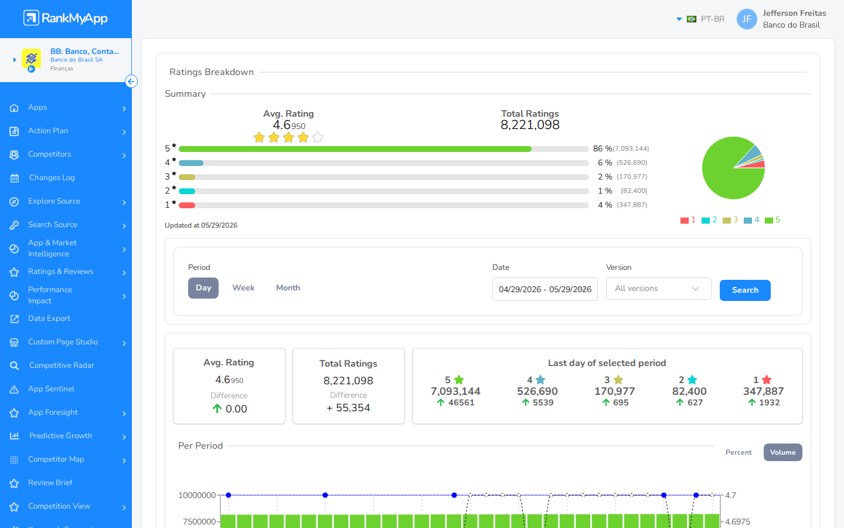
Task: Switch chart to Percent view
Action: pos(738,452)
